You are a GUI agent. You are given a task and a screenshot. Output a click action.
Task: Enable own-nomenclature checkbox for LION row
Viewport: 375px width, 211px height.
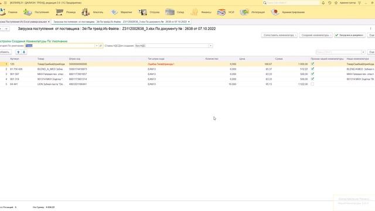click(x=312, y=84)
